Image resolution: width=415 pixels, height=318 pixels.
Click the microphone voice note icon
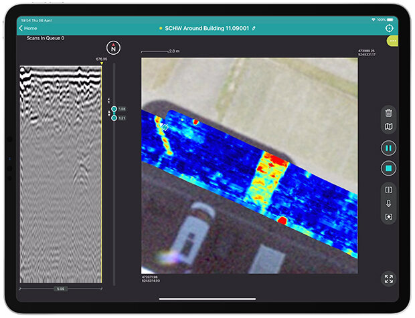(389, 203)
